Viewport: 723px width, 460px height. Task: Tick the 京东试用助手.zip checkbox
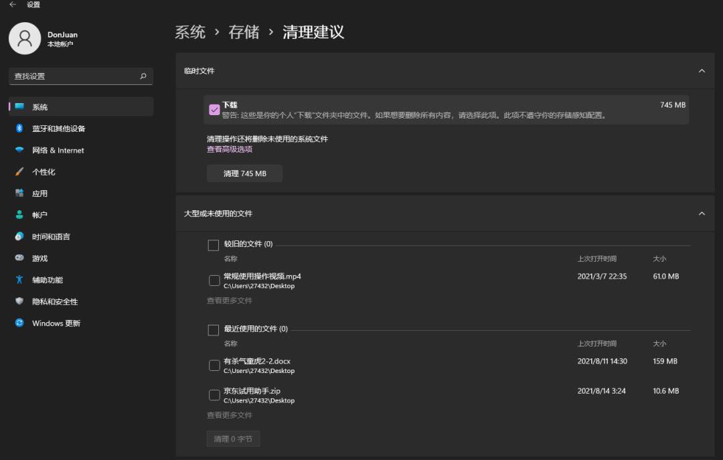(214, 395)
